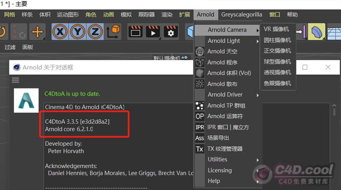Select 圆柱摄像机 cylindrical camera
Image resolution: width=341 pixels, height=190 pixels.
click(277, 40)
